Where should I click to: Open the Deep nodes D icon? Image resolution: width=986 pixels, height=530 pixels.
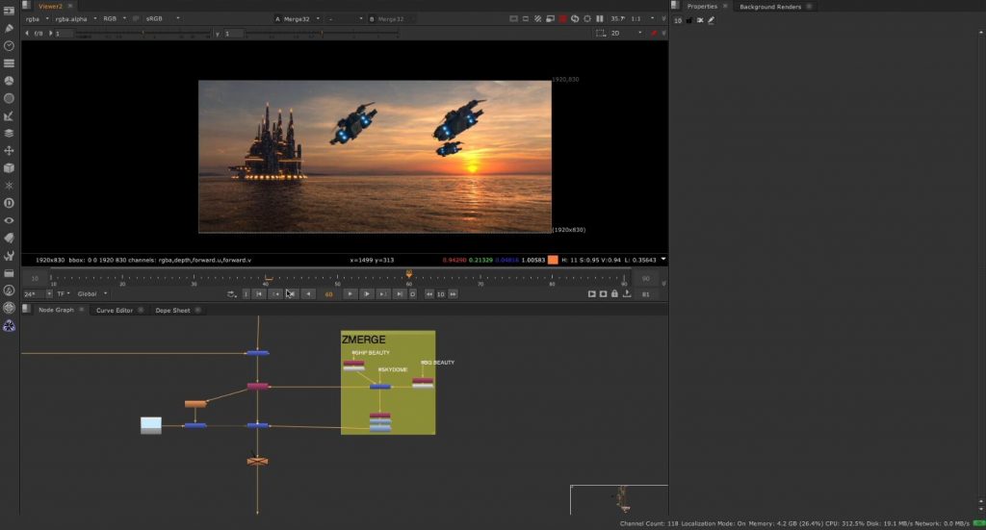click(9, 203)
